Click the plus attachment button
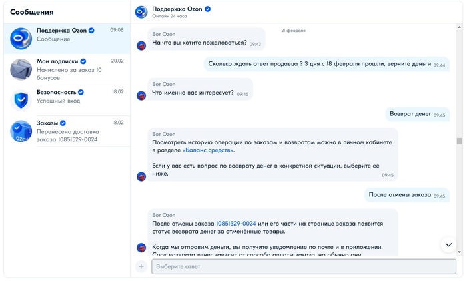 141,267
